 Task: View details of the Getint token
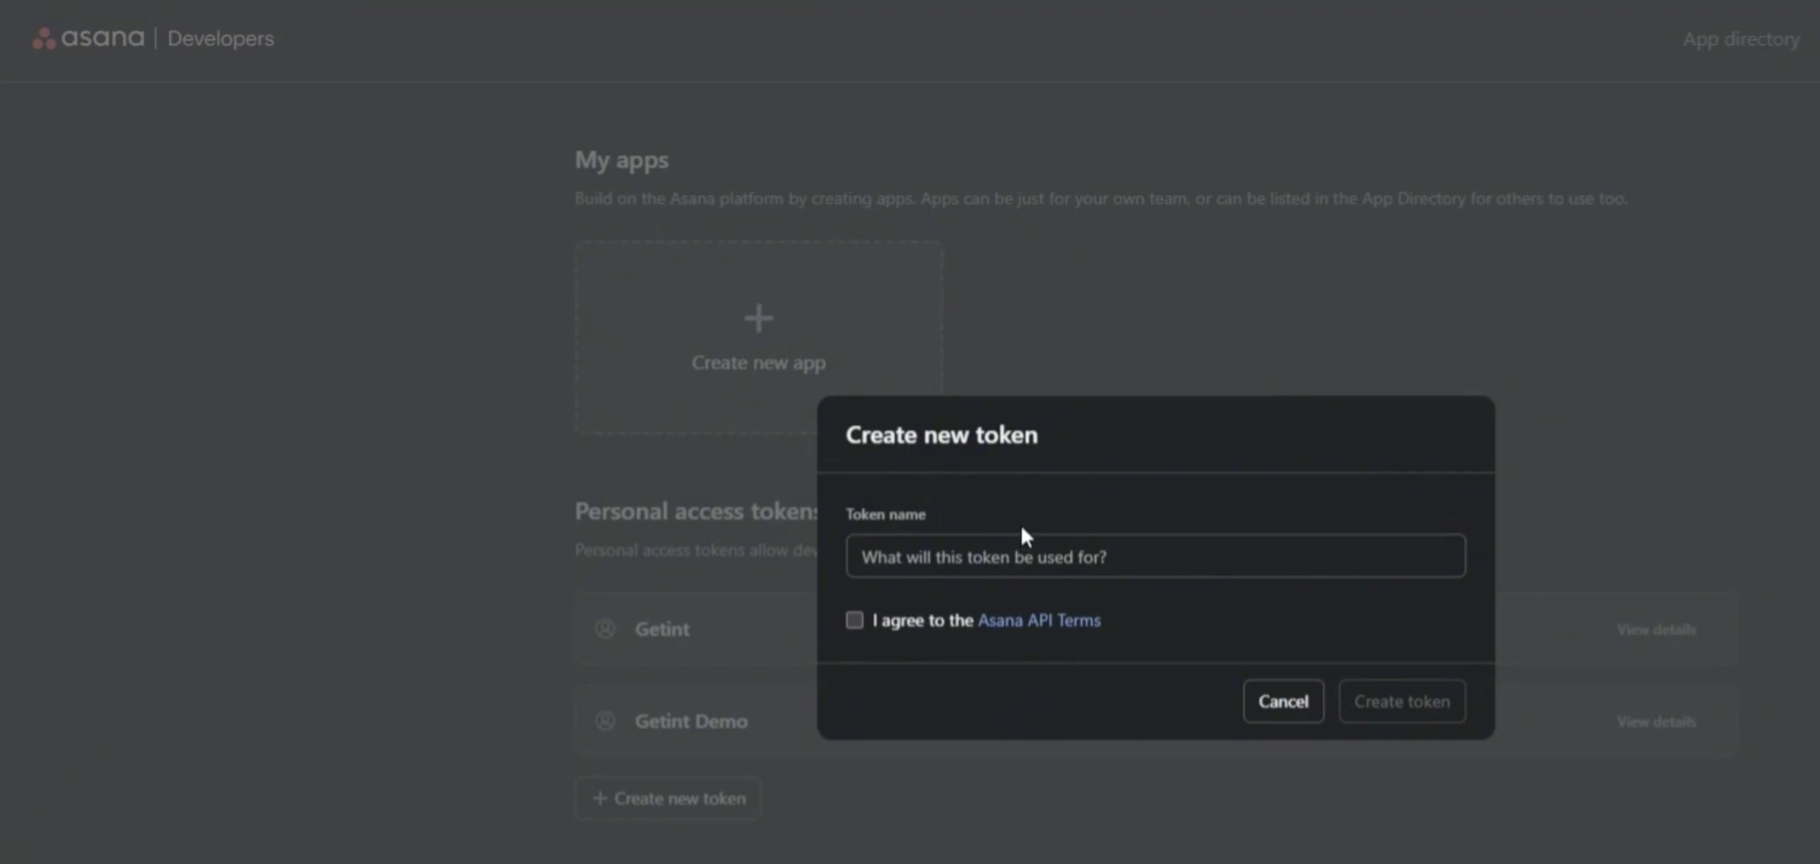(x=1656, y=629)
